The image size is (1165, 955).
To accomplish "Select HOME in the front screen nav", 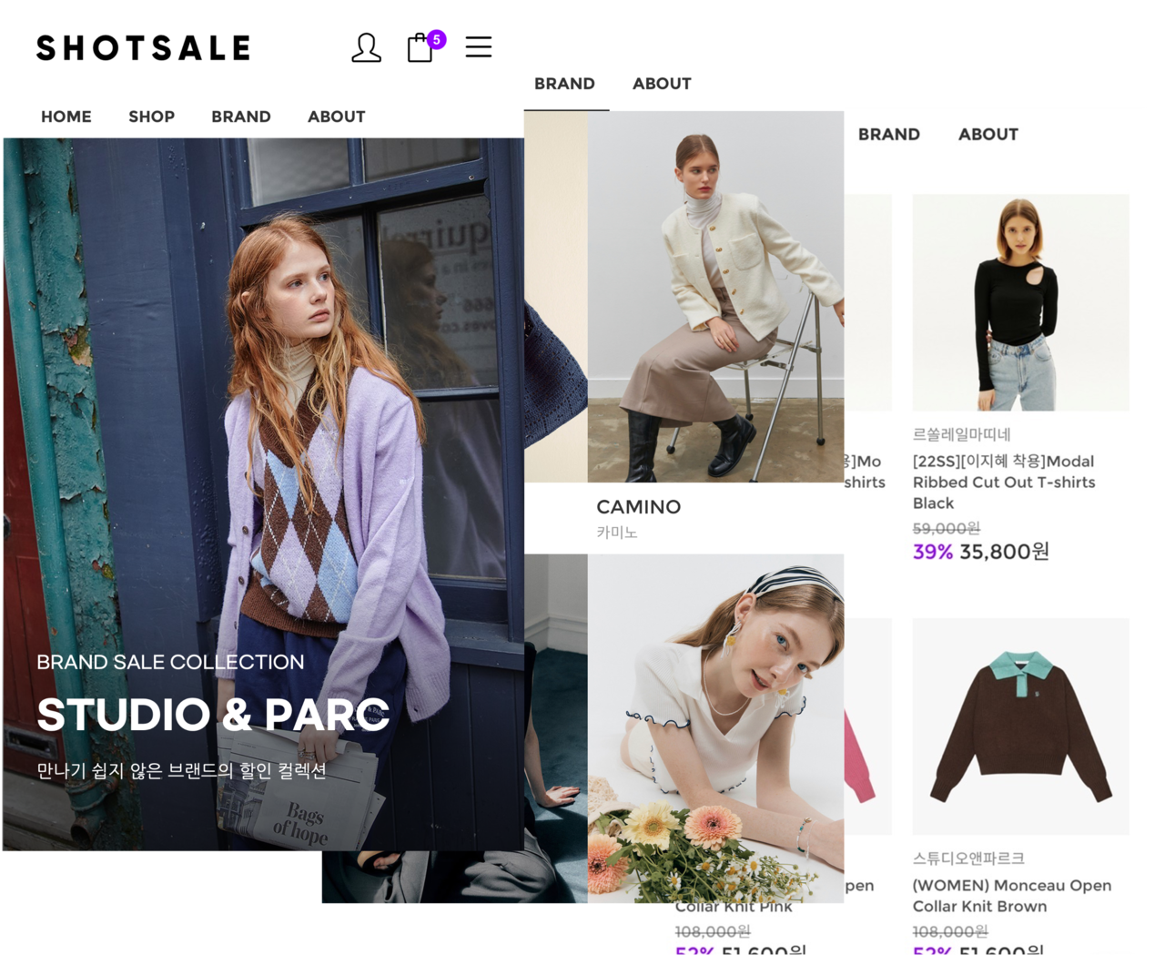I will (66, 117).
